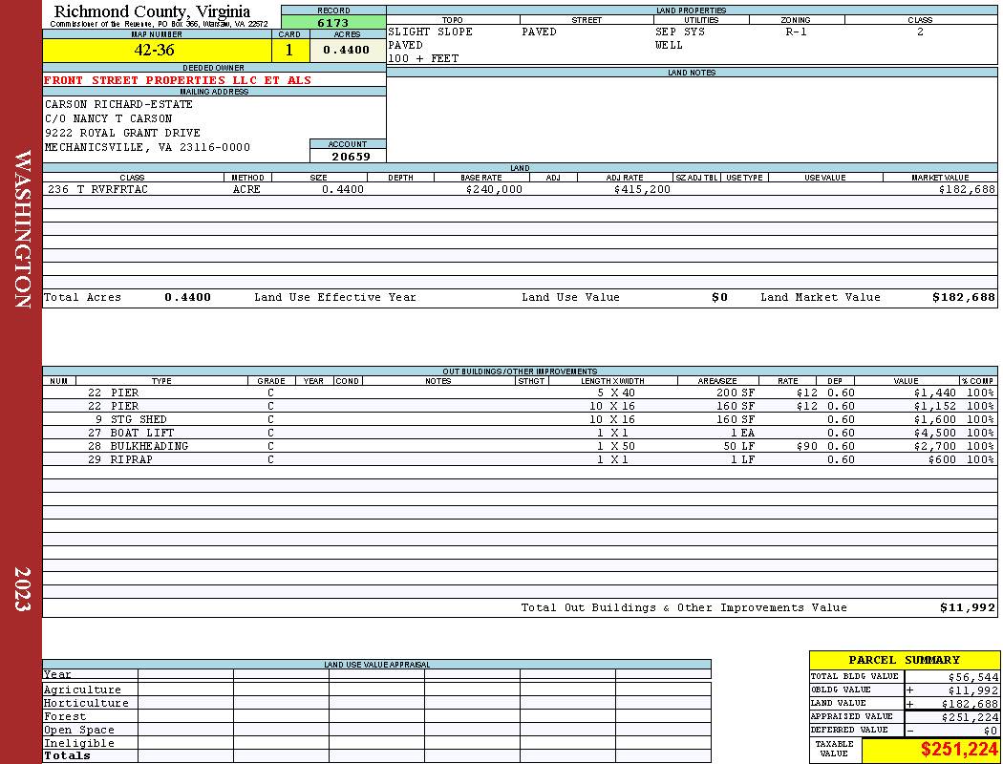This screenshot has height=764, width=1003.
Task: Select the WASHINGTON sidebar label
Action: point(22,229)
